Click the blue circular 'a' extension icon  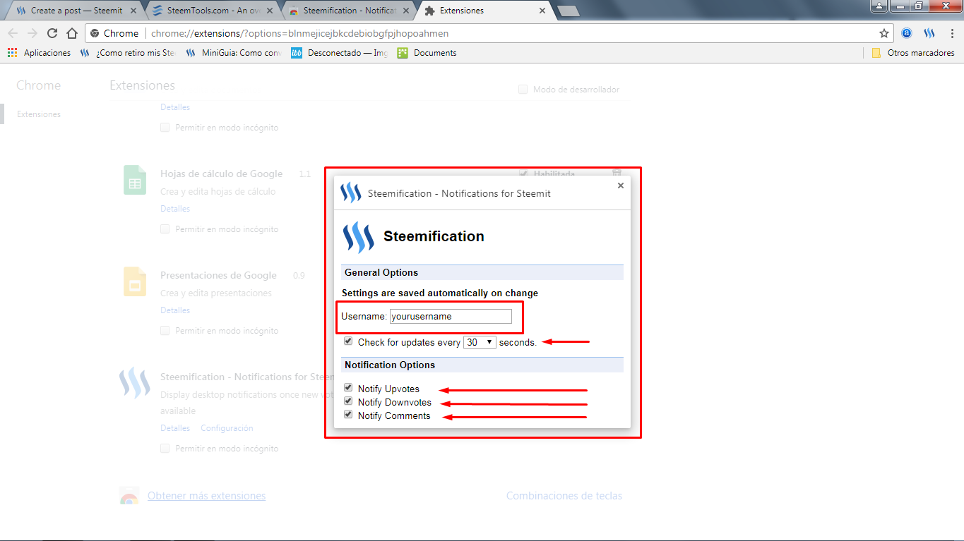click(907, 33)
